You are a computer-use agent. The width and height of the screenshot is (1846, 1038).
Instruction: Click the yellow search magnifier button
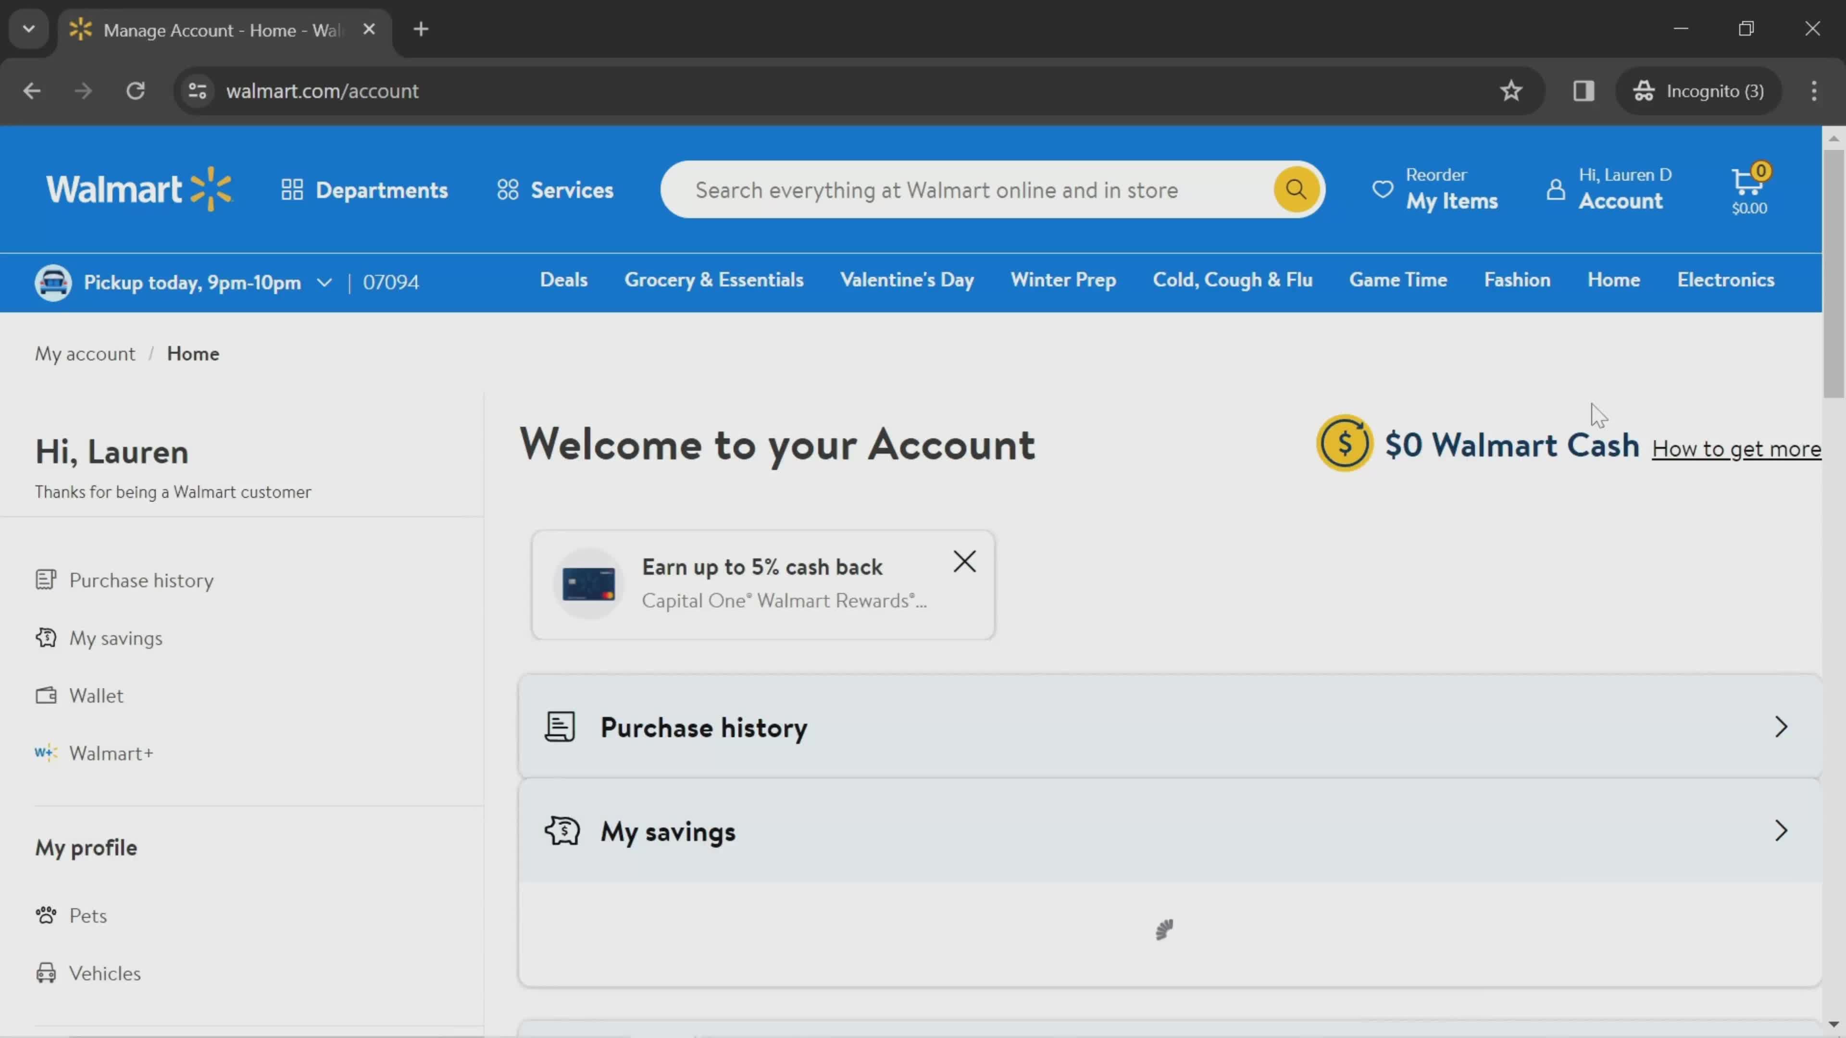[x=1296, y=189]
